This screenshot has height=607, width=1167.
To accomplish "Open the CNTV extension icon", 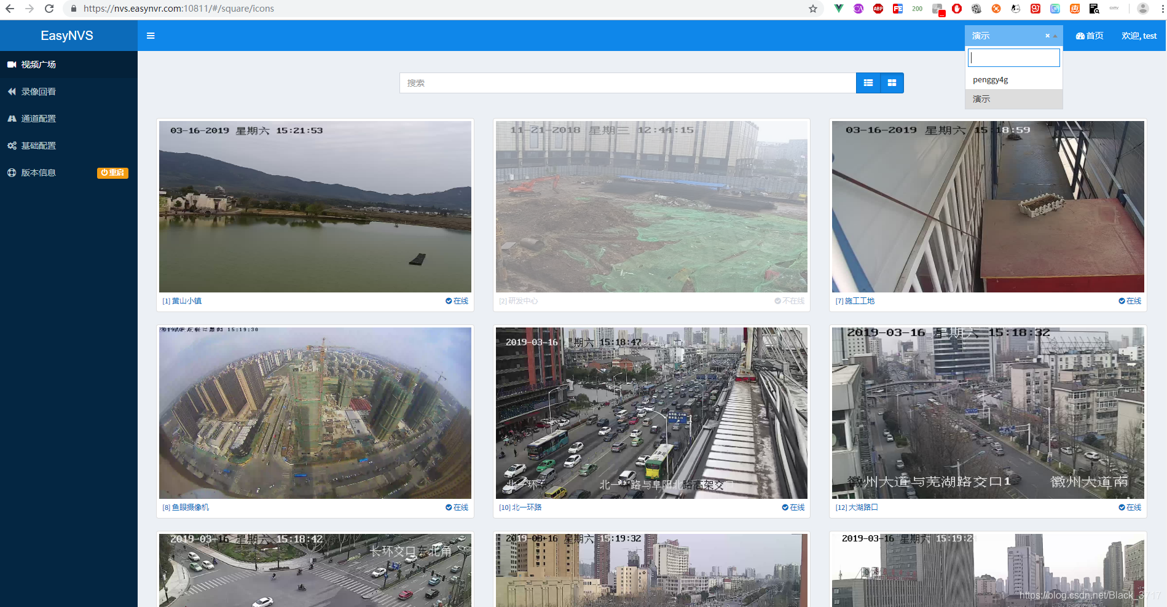I will (x=1114, y=9).
